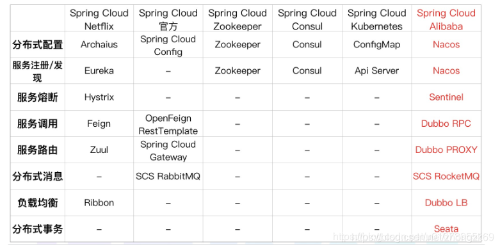
Task: Select the SCS RocketMQ cell
Action: tap(446, 176)
